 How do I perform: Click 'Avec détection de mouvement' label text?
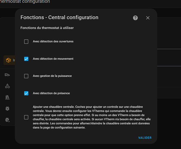coord(53,59)
